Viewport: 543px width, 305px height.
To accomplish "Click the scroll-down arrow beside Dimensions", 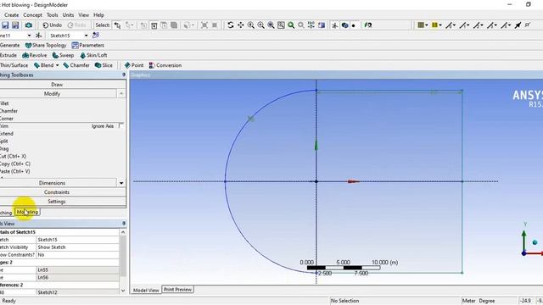I will 121,183.
